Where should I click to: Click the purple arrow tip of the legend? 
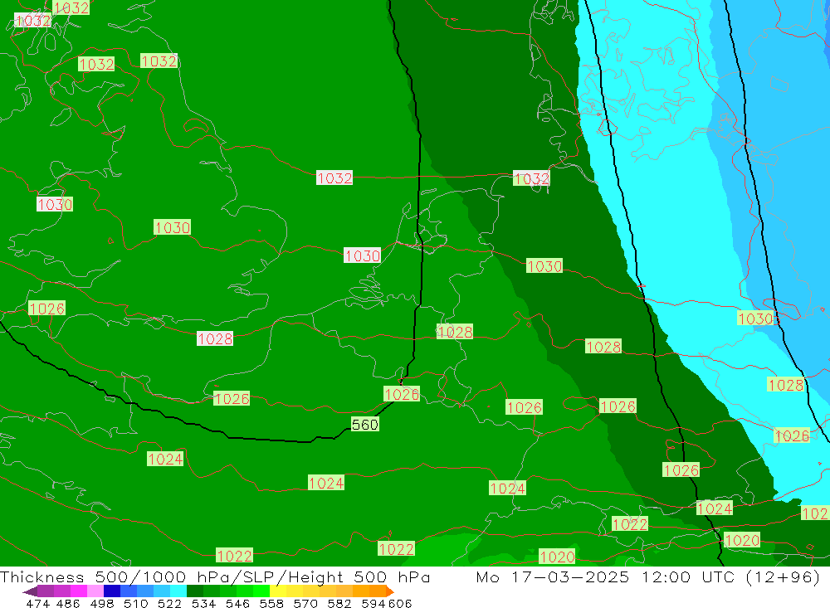coord(30,591)
